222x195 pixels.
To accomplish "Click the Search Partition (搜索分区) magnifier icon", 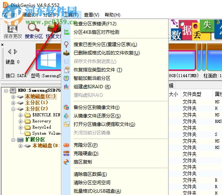I will click(34, 27).
